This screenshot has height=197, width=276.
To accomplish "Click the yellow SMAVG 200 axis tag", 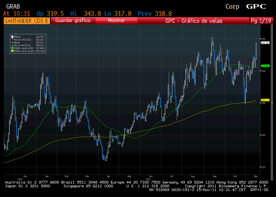I will coord(265,100).
